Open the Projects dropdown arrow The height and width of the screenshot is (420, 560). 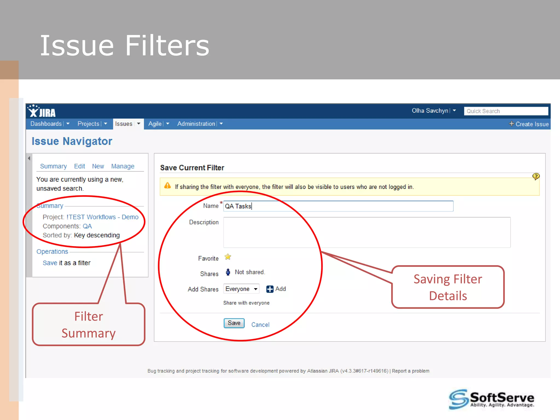106,124
